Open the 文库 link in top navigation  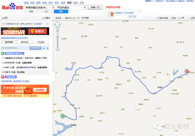[x=82, y=3]
